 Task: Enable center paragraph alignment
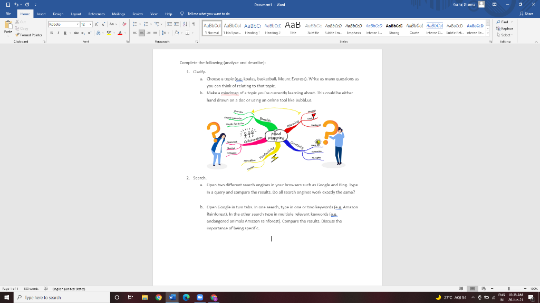[x=142, y=33]
